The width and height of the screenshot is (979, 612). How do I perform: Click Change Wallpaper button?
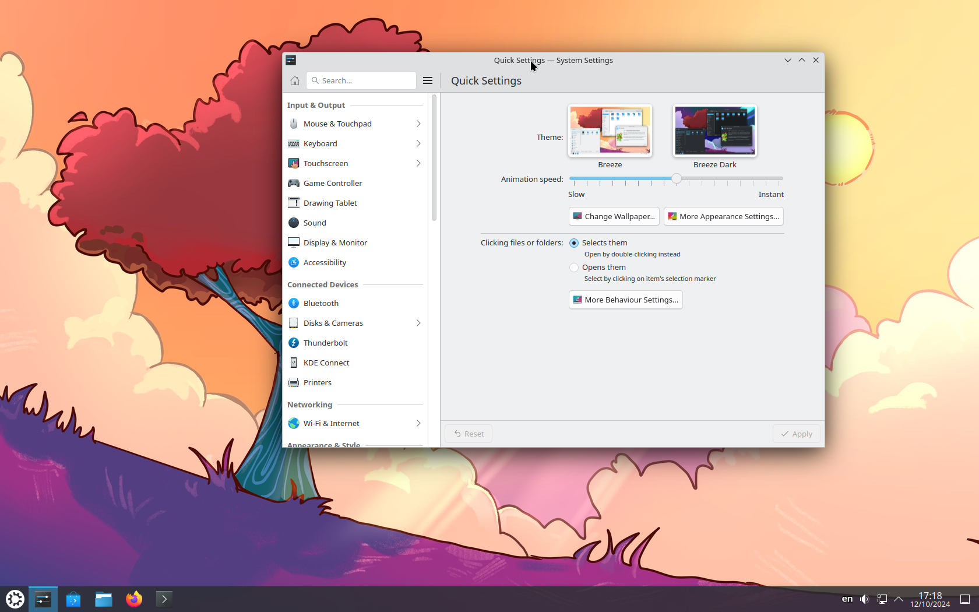coord(614,216)
